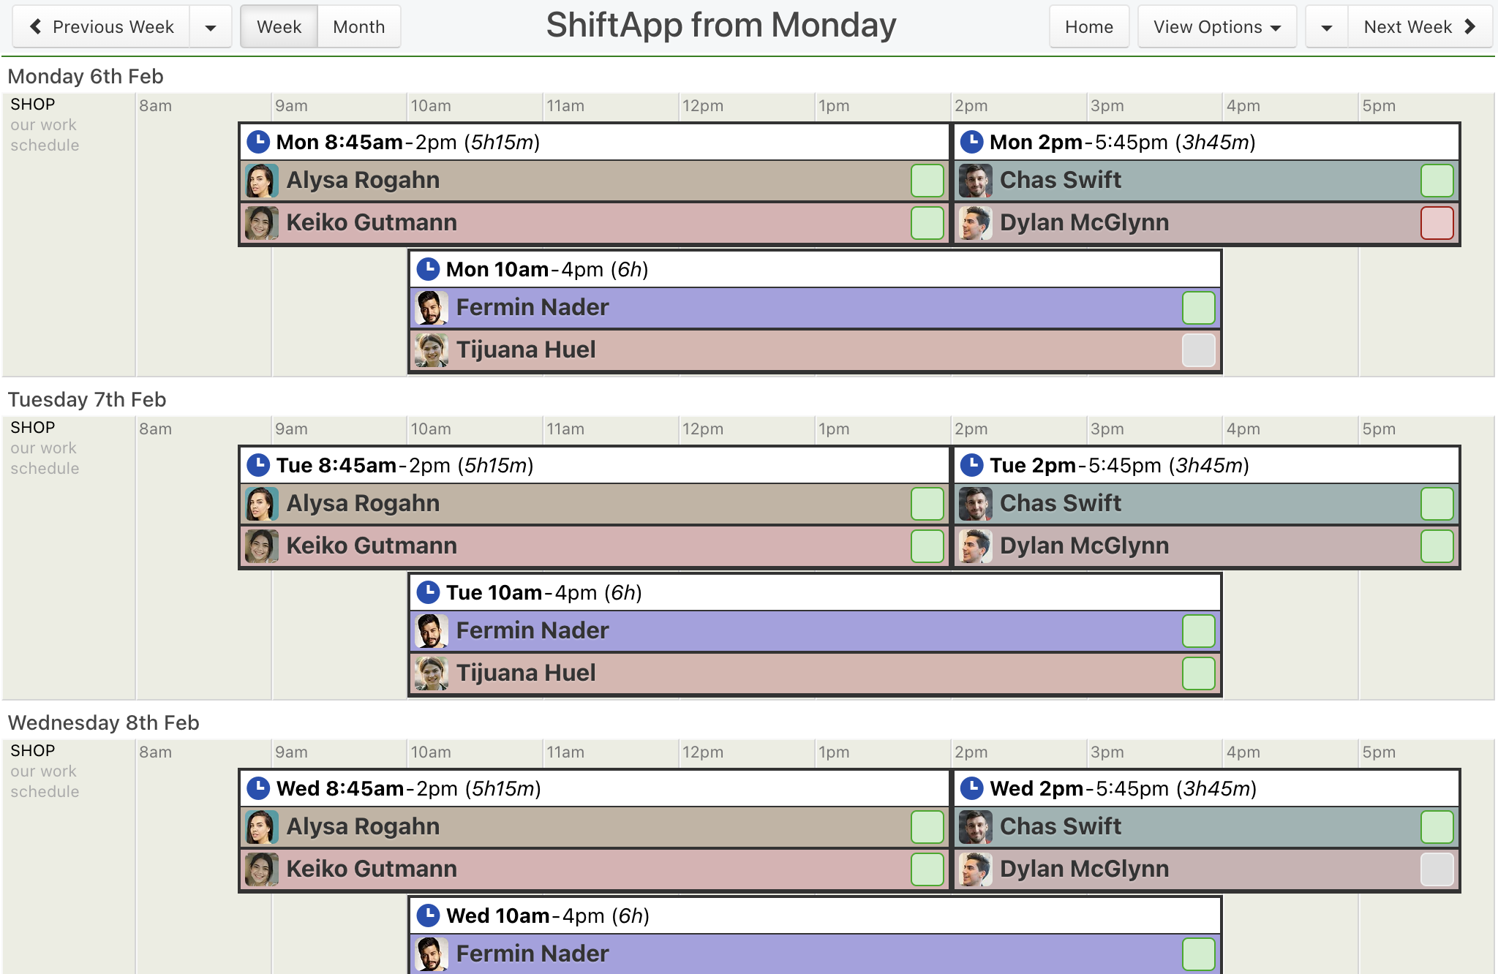Open dropdown arrow beside Previous Week
This screenshot has width=1498, height=974.
click(x=211, y=27)
